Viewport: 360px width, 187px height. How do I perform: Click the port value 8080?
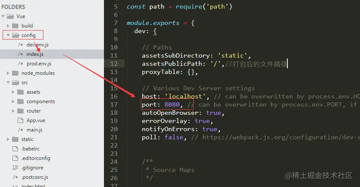[x=172, y=104]
